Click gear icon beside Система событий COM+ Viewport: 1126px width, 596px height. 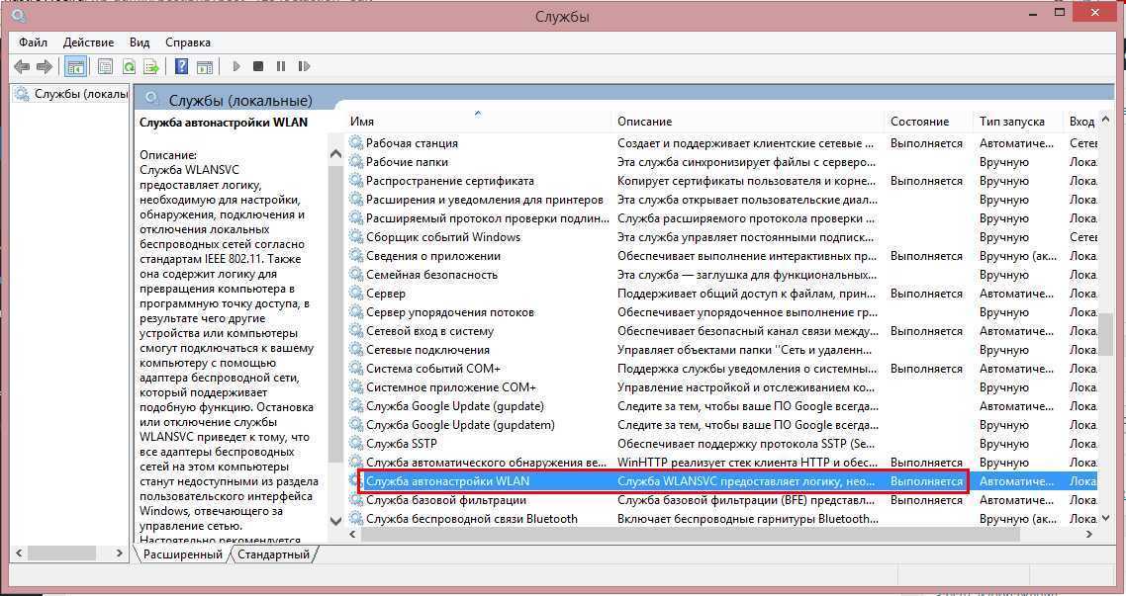[356, 368]
